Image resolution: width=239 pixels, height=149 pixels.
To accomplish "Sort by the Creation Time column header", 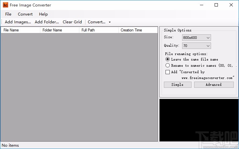I will pyautogui.click(x=138, y=30).
